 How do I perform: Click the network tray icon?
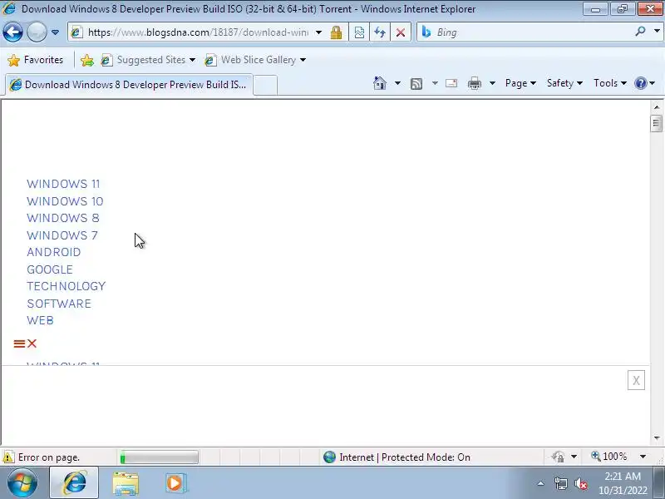pyautogui.click(x=560, y=483)
